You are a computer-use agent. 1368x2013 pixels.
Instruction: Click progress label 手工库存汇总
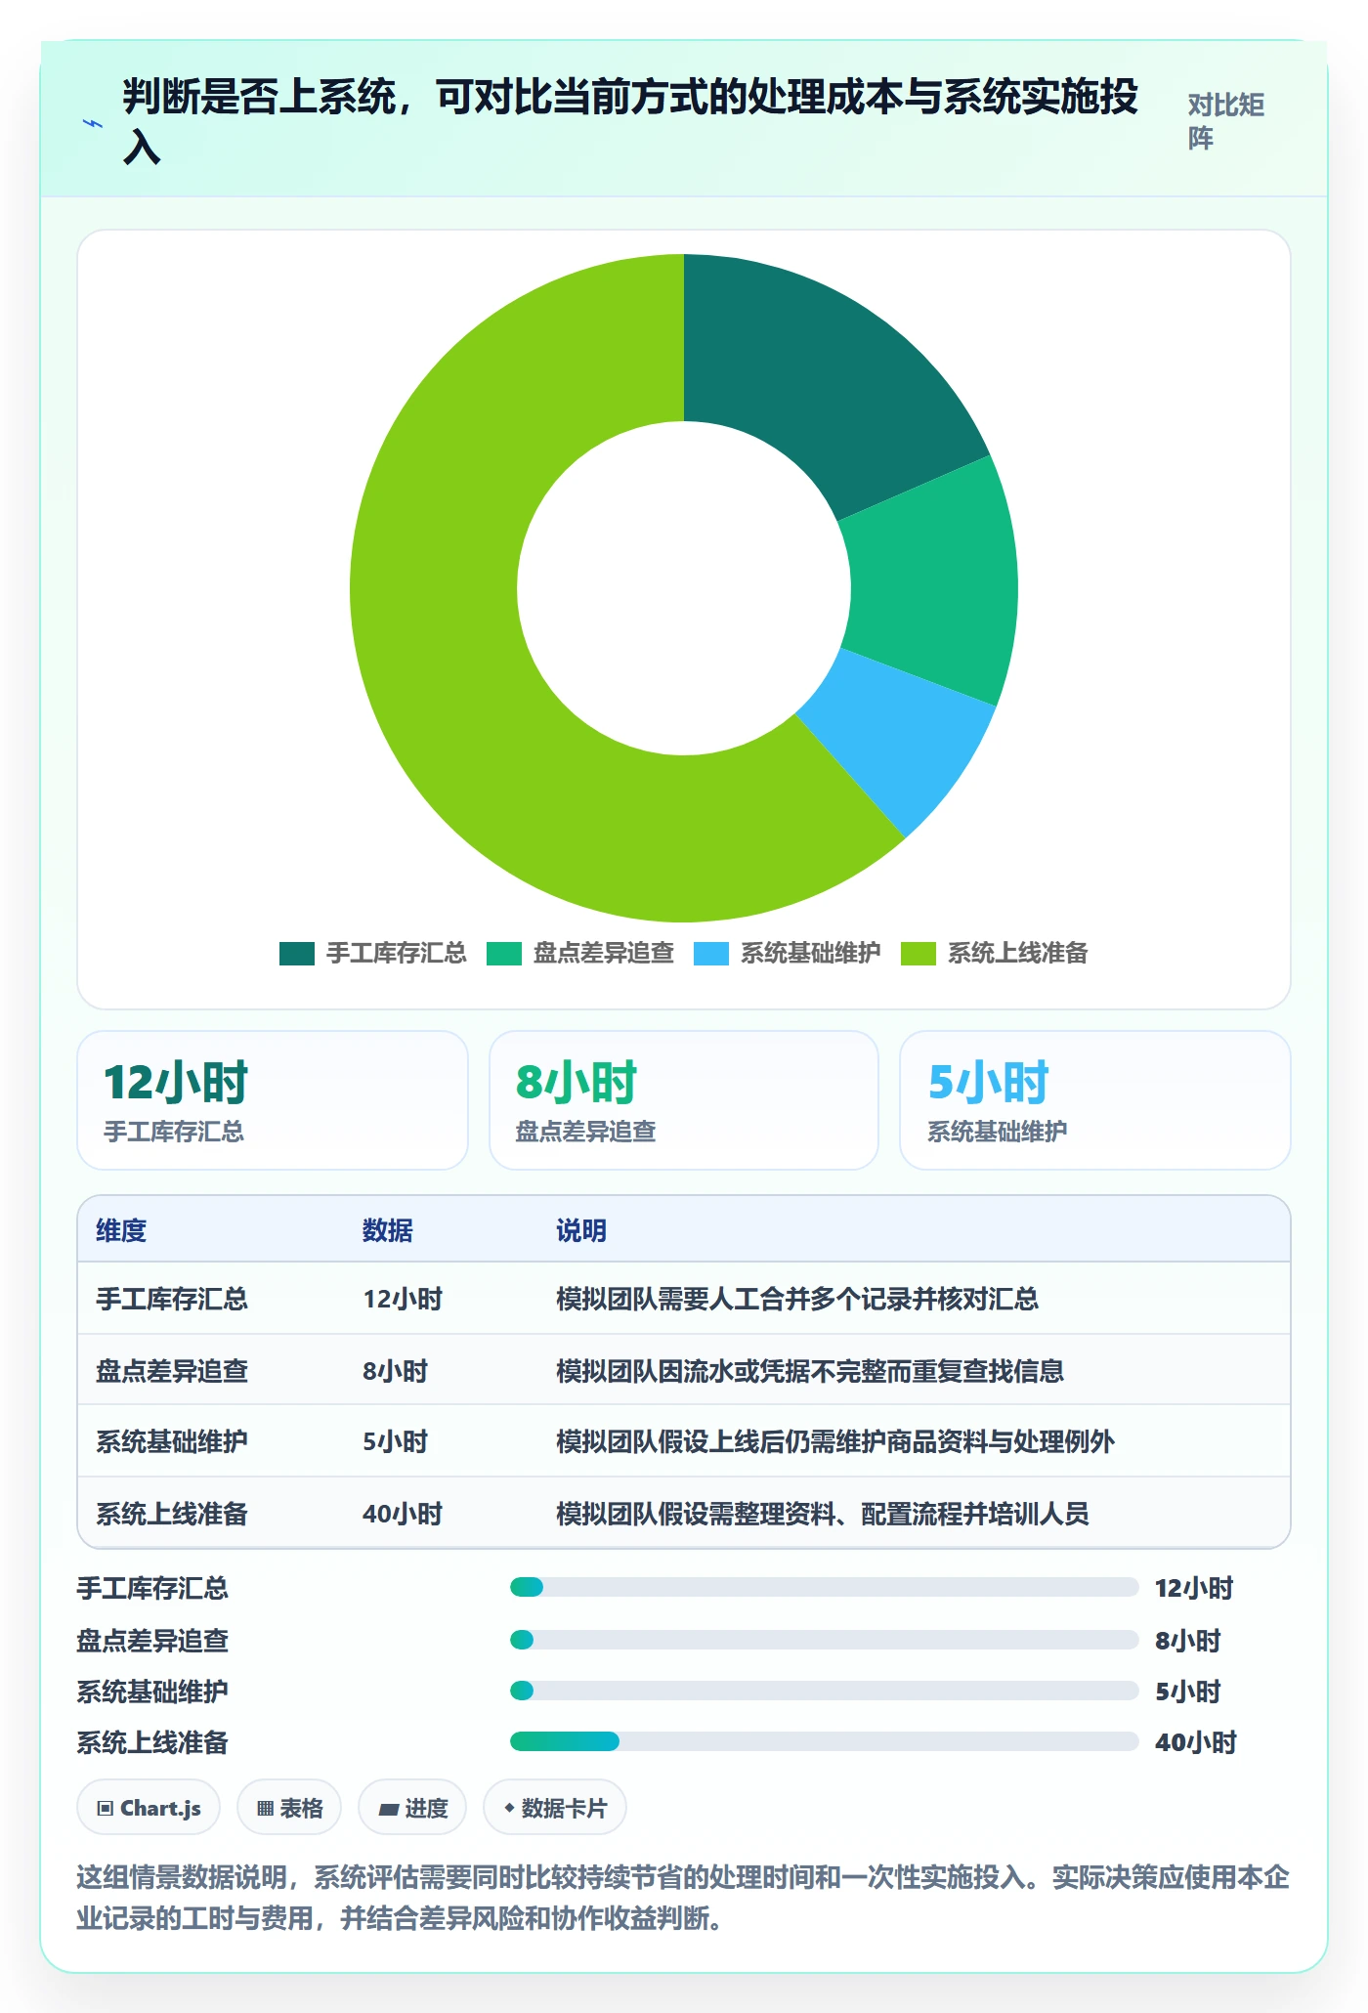(x=152, y=1588)
